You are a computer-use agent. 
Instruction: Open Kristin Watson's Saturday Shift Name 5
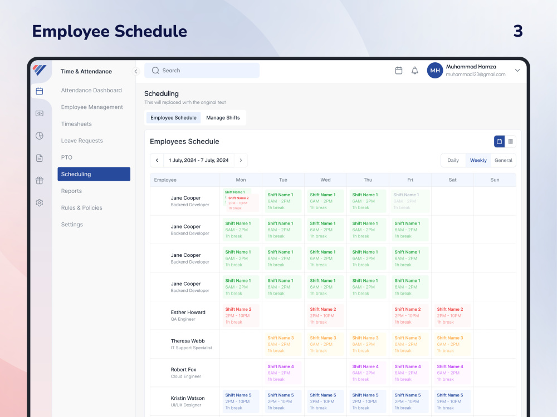tap(452, 401)
